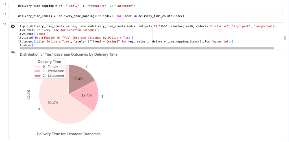Click the 'Delivery Time' legend title
289x142 pixels.
(x=49, y=62)
